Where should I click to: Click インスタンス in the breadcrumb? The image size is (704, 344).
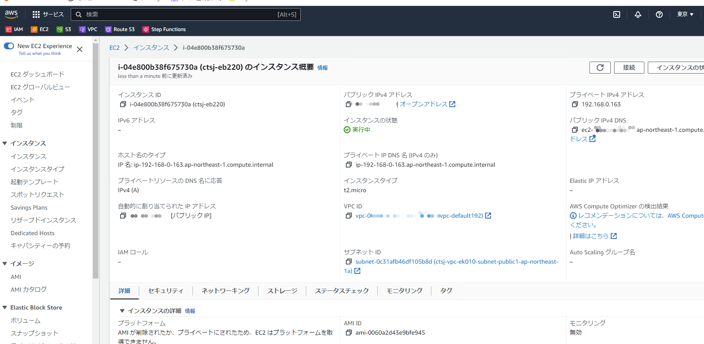[x=151, y=48]
